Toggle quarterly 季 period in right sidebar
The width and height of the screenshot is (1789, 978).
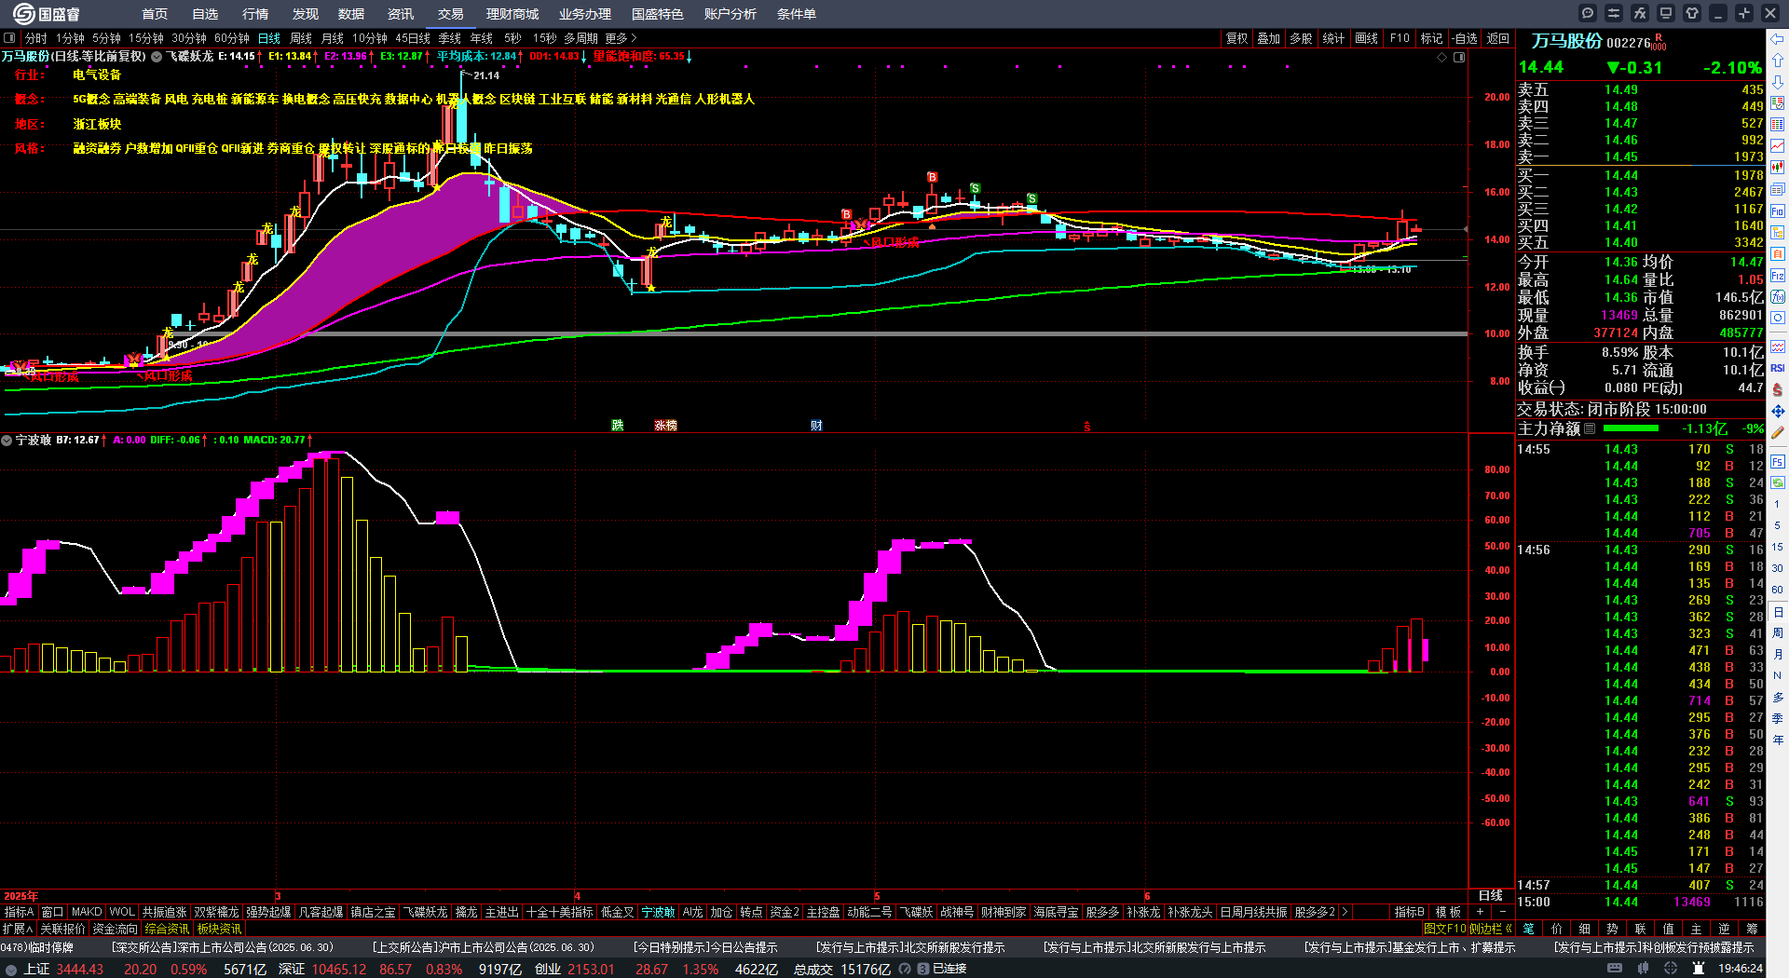tap(1777, 719)
